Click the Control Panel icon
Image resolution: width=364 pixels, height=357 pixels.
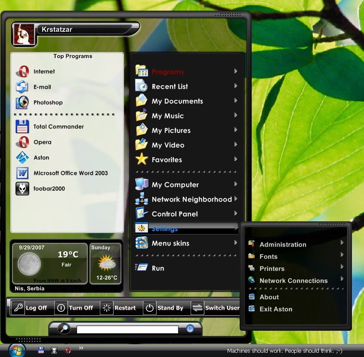click(x=142, y=213)
